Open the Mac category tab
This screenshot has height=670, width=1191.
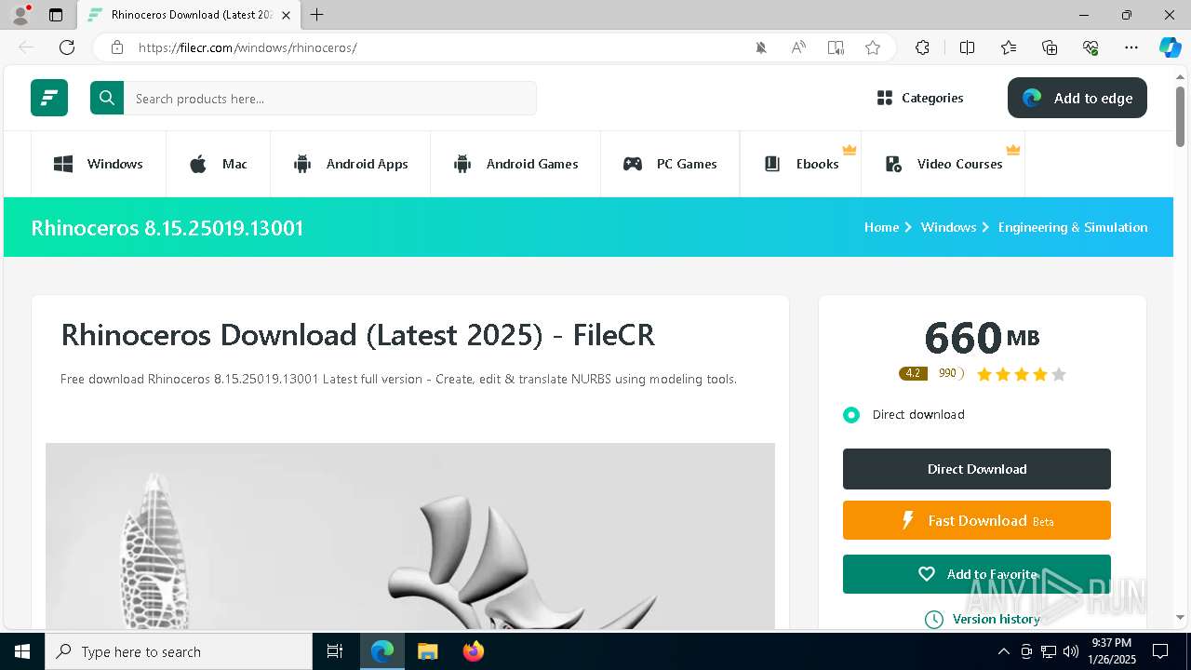point(219,164)
